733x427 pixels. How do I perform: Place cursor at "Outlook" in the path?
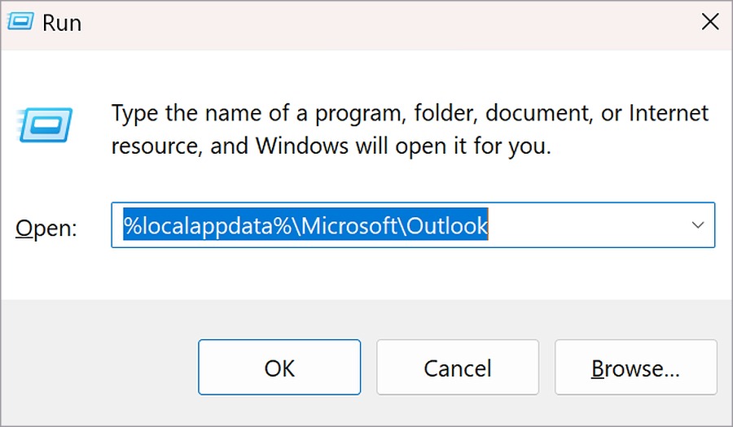pyautogui.click(x=447, y=225)
